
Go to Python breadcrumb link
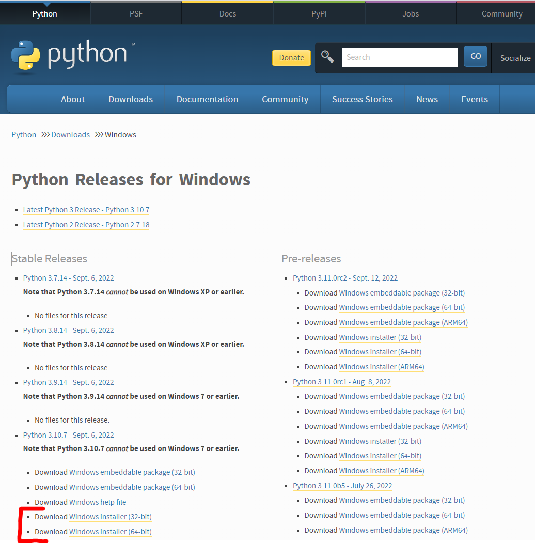(x=24, y=135)
